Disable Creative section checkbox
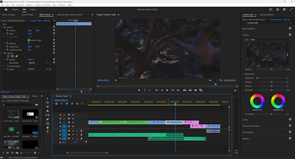 290,35
